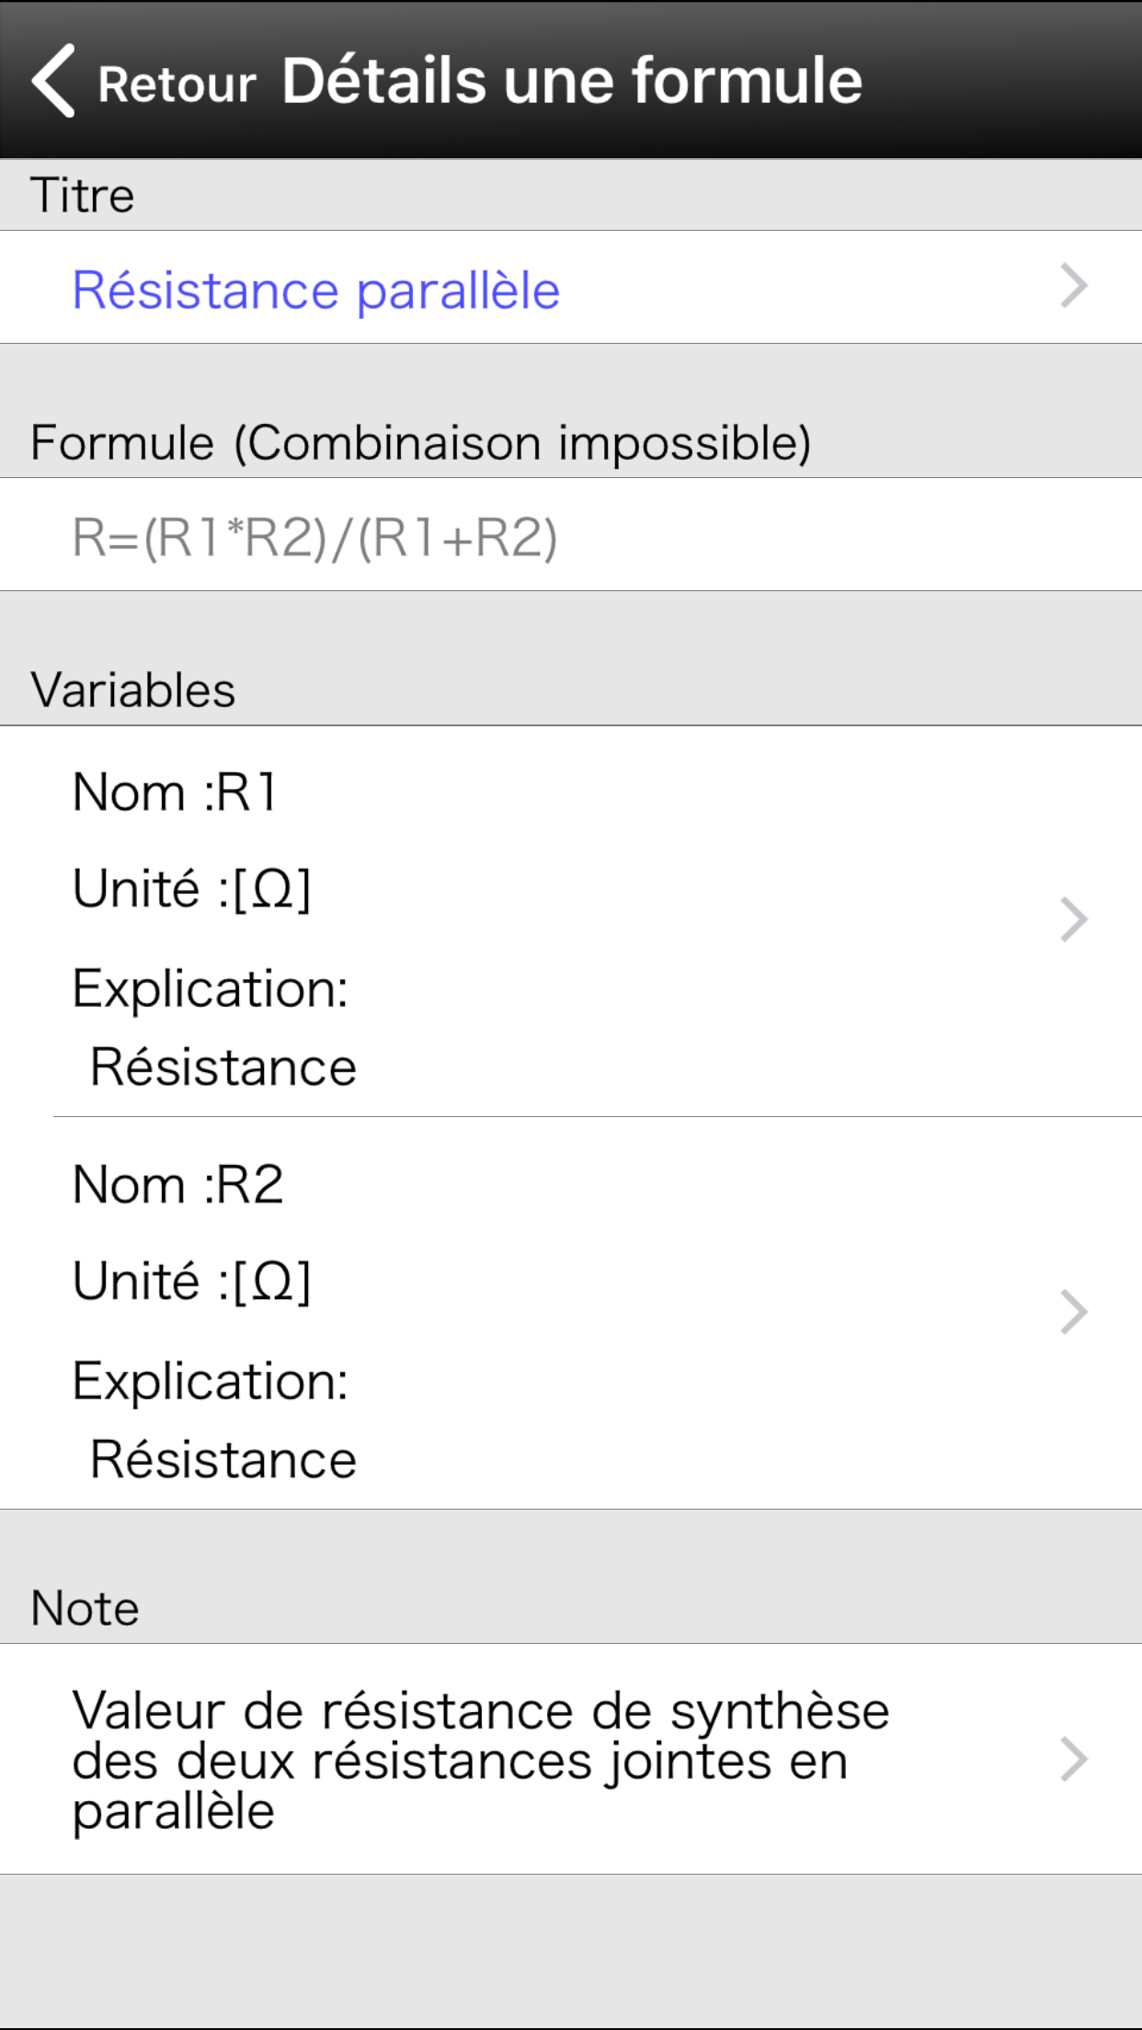The width and height of the screenshot is (1142, 2030).
Task: Tap the R2 Résistance explanation text
Action: point(223,1460)
